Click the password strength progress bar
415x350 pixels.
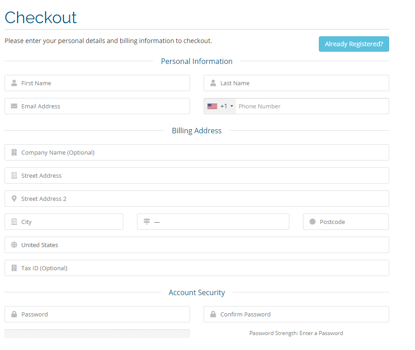97,334
